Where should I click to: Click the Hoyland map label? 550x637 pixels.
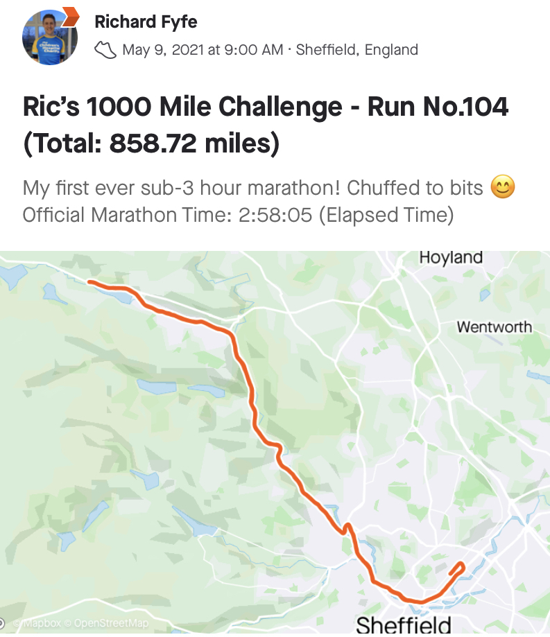pyautogui.click(x=451, y=258)
